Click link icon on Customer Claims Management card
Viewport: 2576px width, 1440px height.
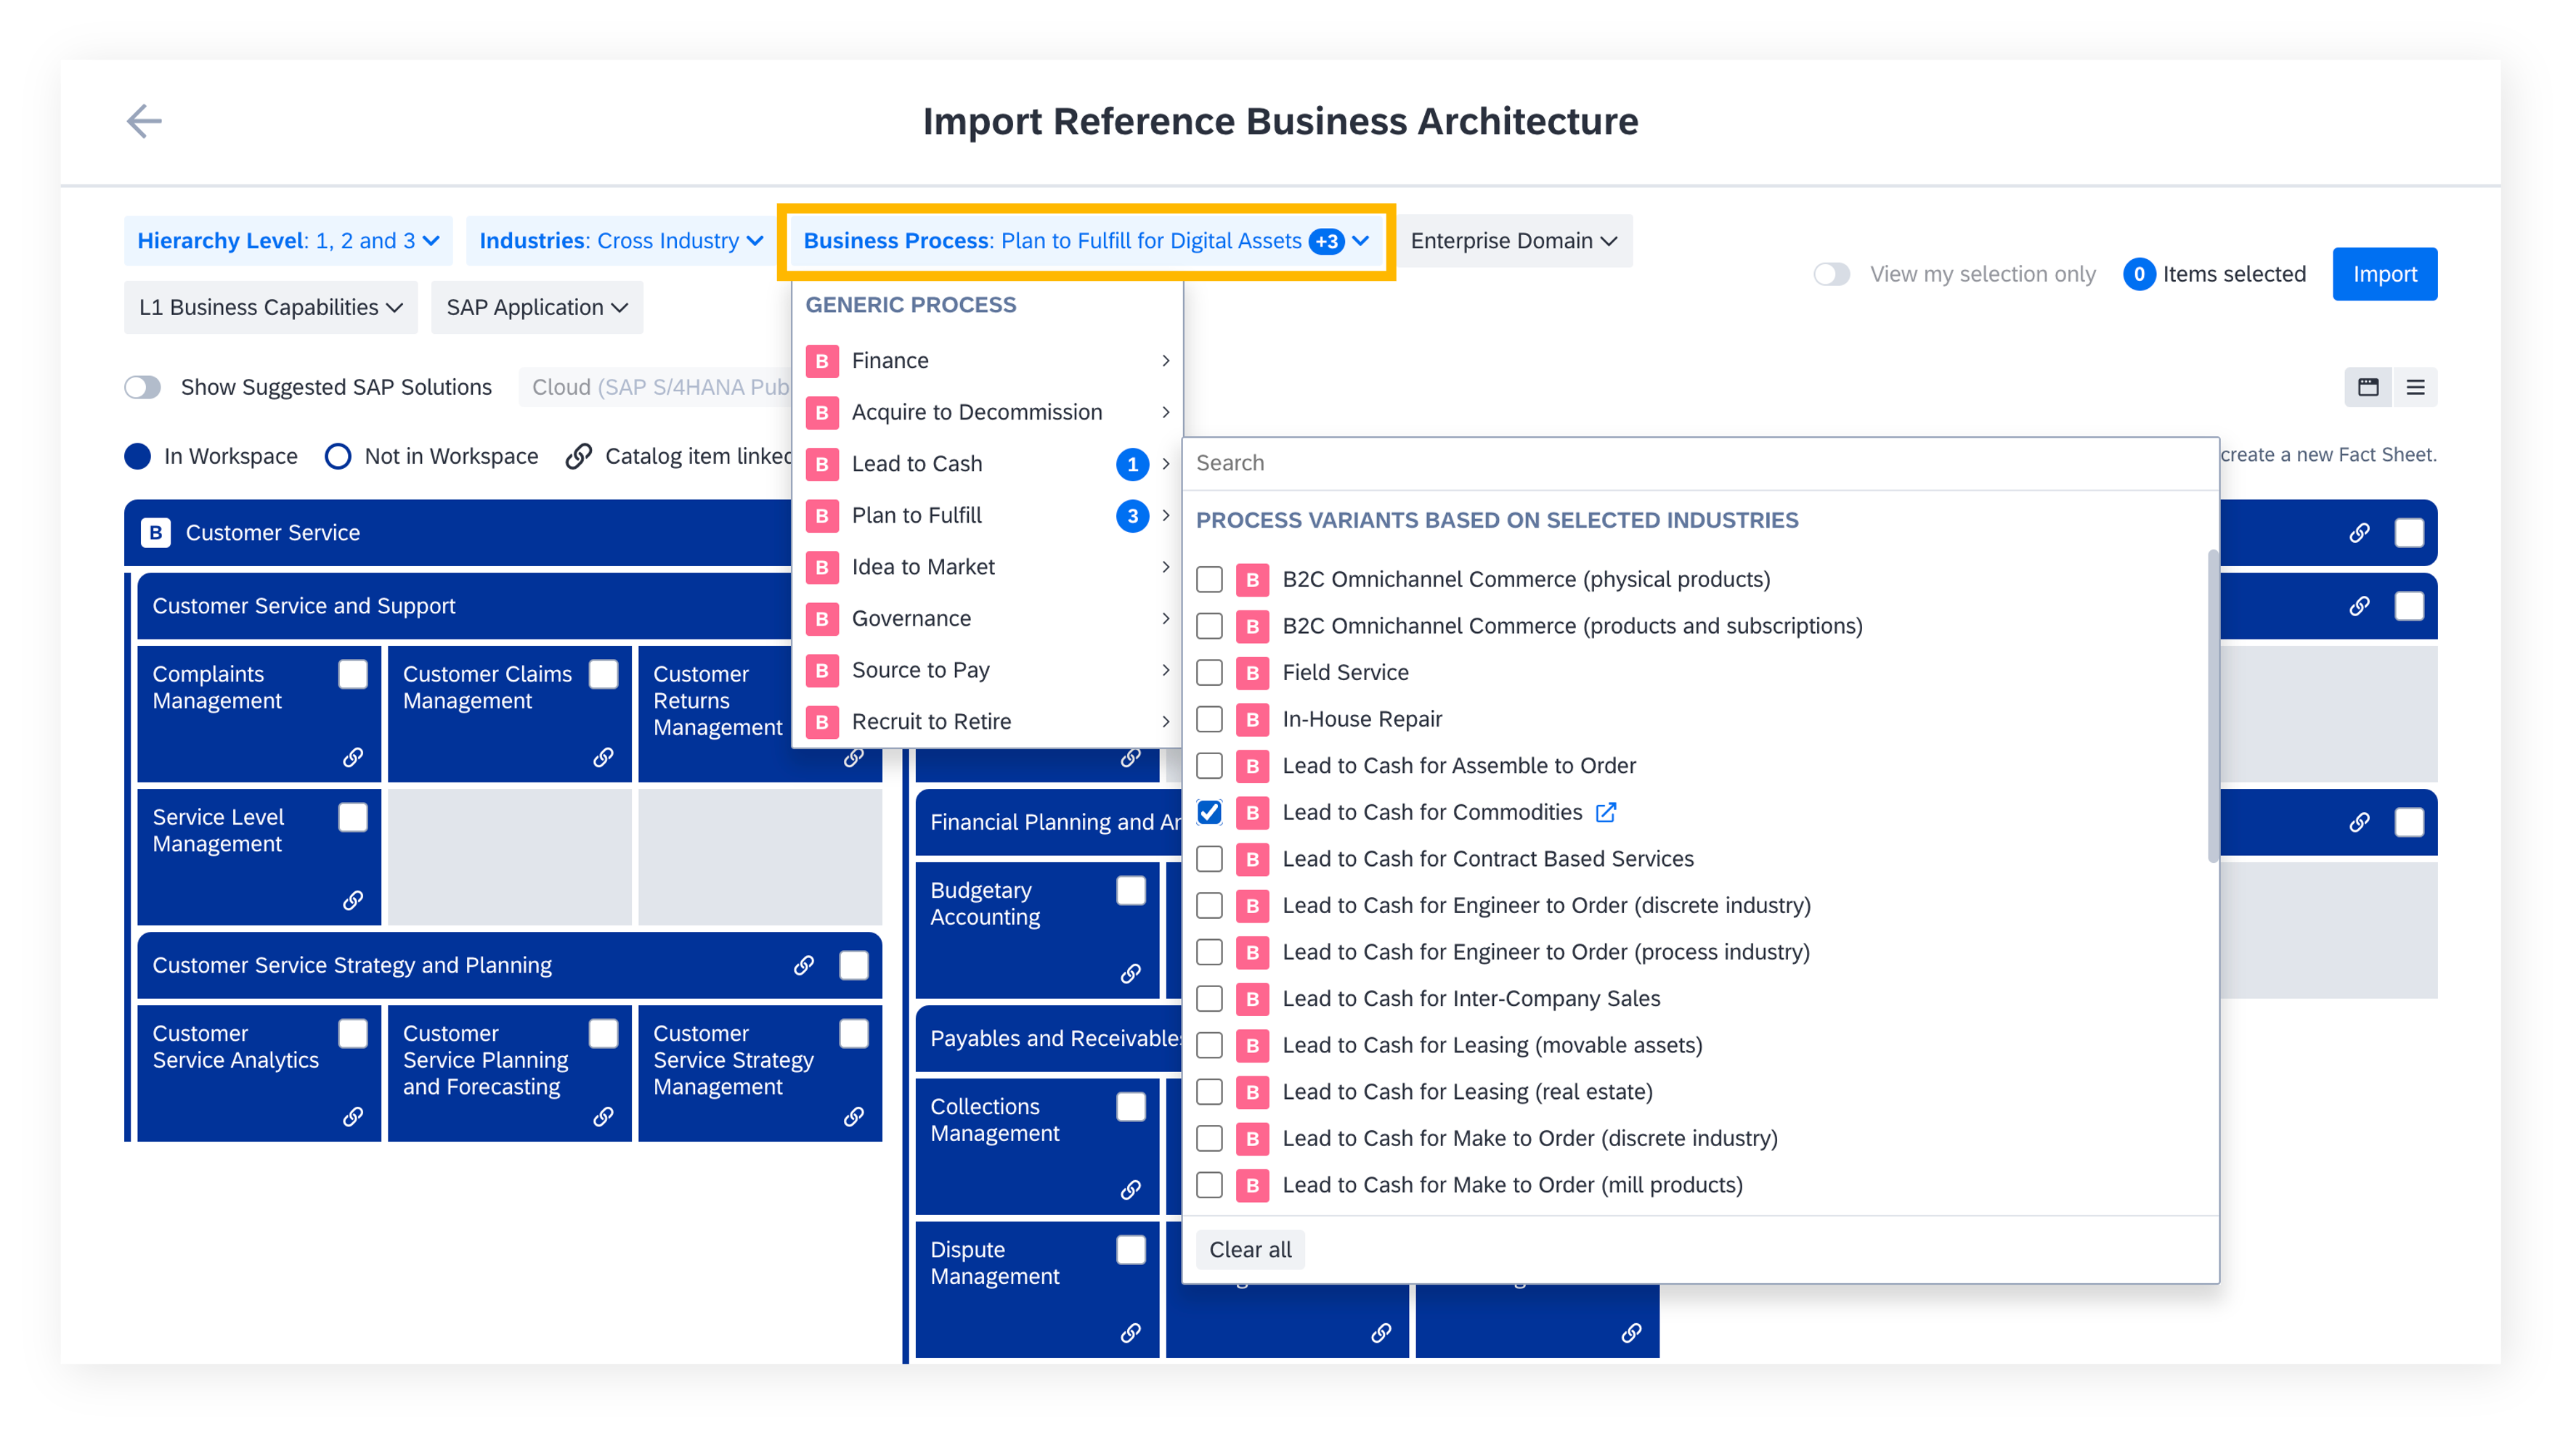click(x=603, y=758)
